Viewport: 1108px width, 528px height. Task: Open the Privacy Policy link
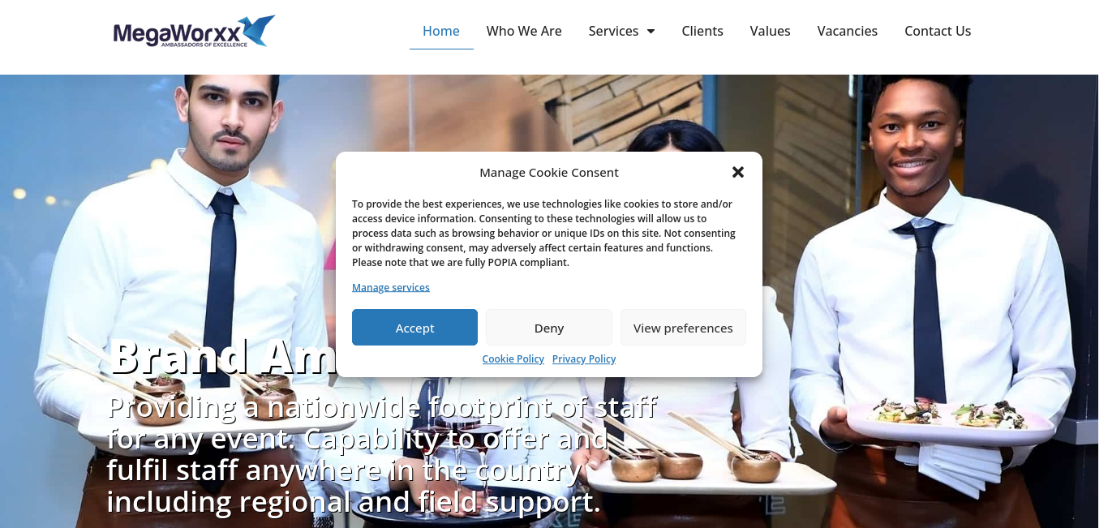coord(584,358)
